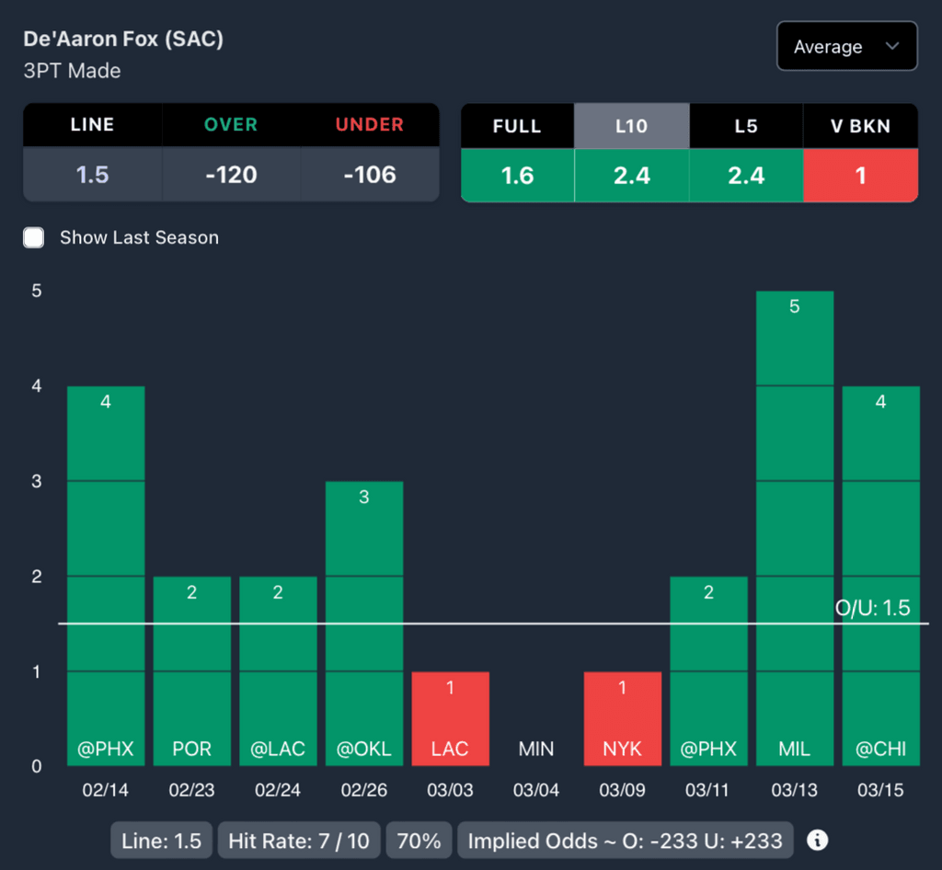Click the UNDER -106 odds cell

point(370,174)
